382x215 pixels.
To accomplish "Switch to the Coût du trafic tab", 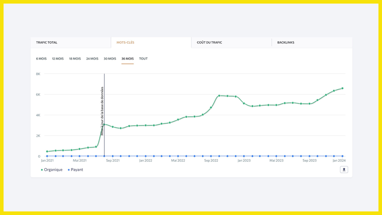I will (209, 43).
